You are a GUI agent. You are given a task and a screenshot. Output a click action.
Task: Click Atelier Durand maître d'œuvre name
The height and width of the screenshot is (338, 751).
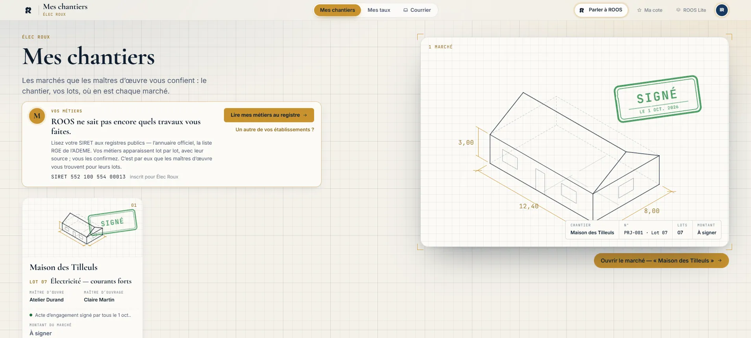46,300
